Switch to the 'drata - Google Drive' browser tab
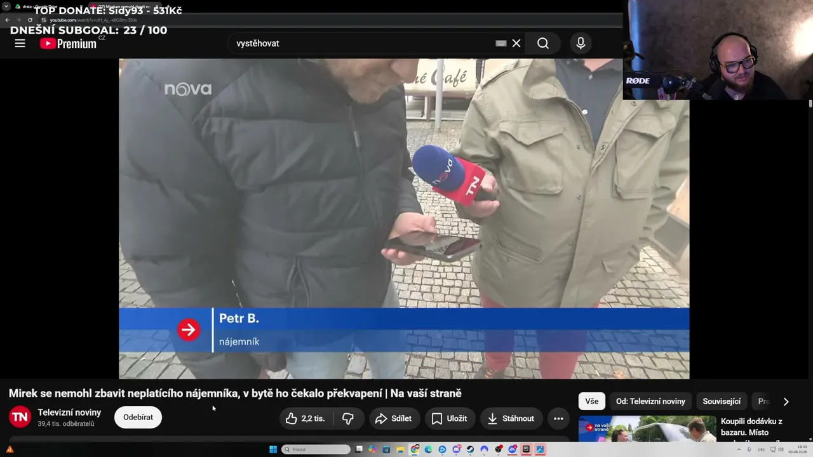This screenshot has height=457, width=813. point(48,6)
